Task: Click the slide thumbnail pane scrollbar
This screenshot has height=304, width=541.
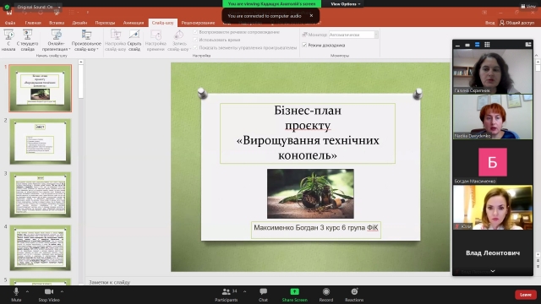Action: 81,81
